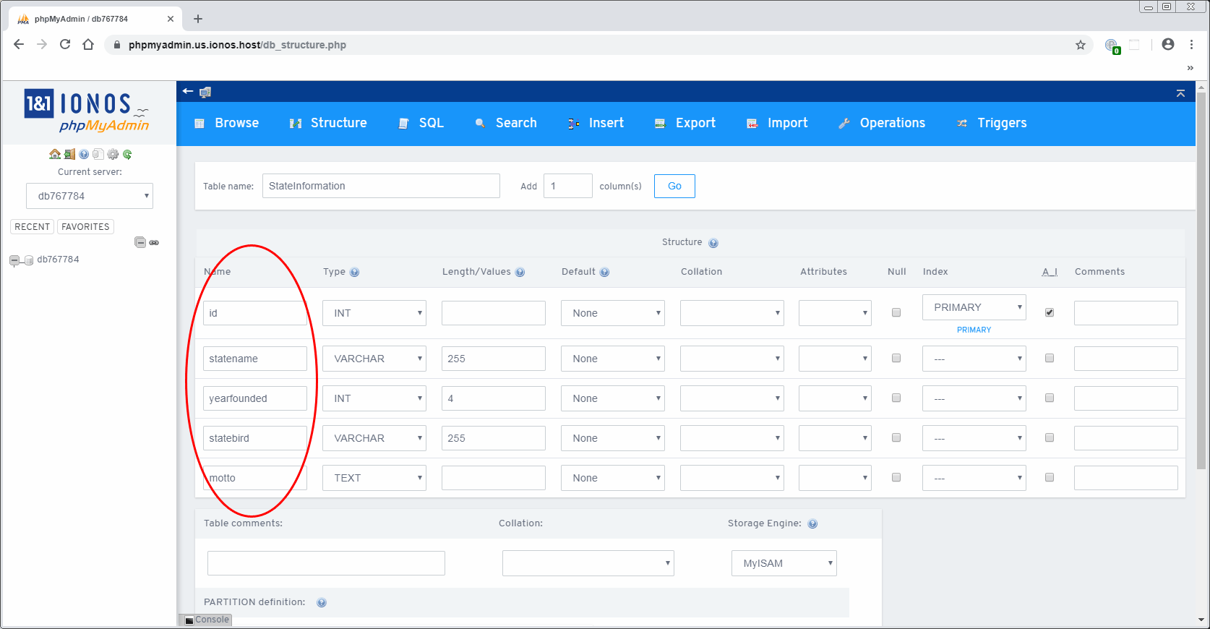This screenshot has height=629, width=1210.
Task: Click help icon beside PARTITION definition
Action: coord(322,603)
